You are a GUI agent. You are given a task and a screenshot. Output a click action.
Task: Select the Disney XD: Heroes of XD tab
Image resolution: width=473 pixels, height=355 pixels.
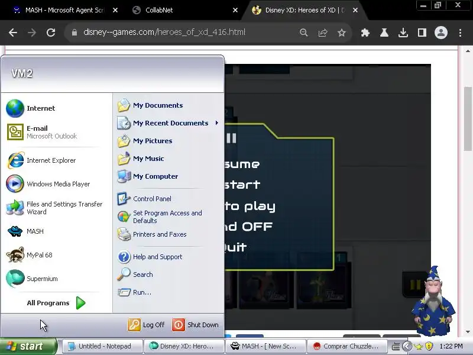click(x=303, y=10)
